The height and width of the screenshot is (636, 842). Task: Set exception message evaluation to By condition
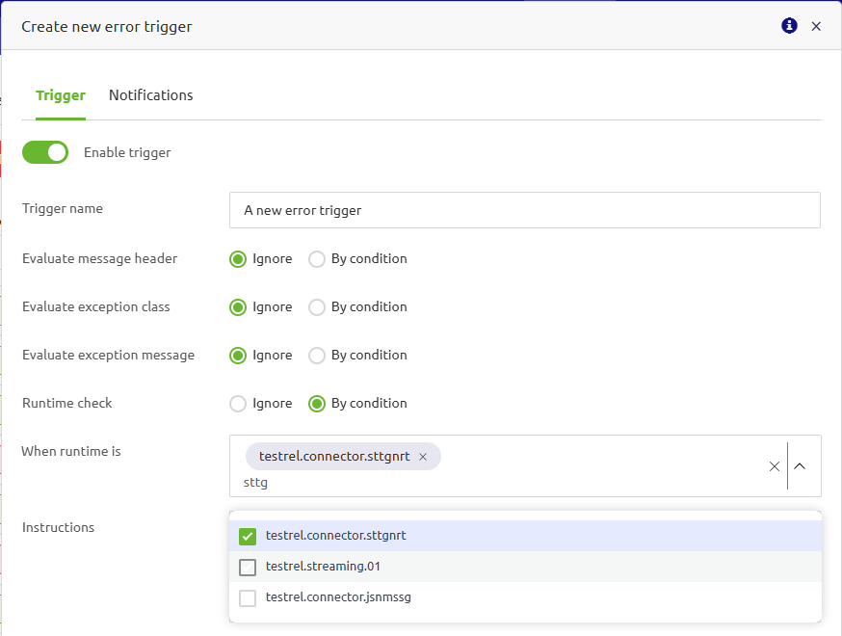point(317,356)
